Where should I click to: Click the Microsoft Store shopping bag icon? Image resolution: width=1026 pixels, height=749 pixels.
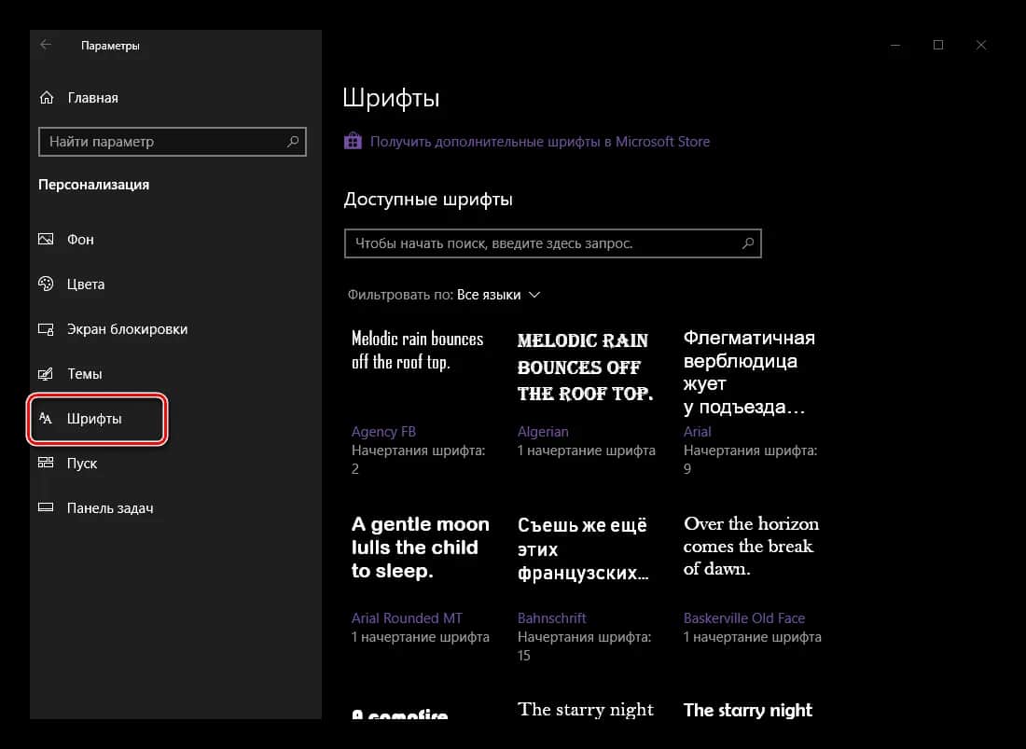353,141
